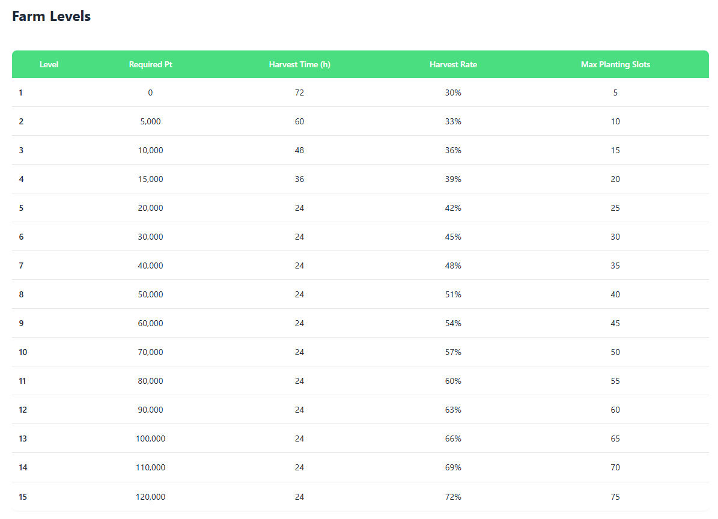Click the 54% harvest rate cell
Screen dimensions: 718x519
[x=453, y=323]
